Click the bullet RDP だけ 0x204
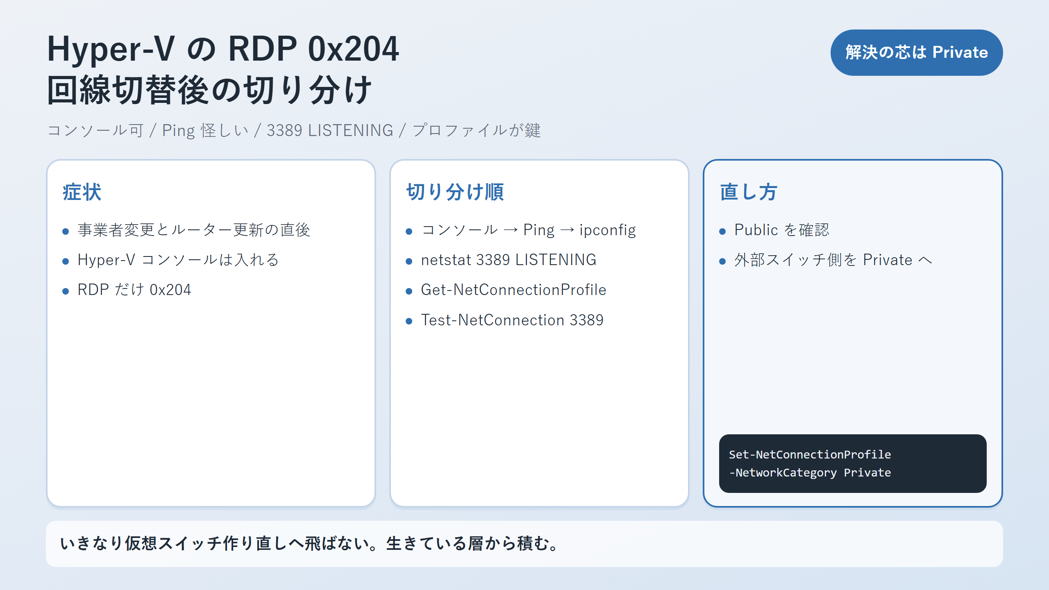Viewport: 1049px width, 590px height. coord(134,290)
